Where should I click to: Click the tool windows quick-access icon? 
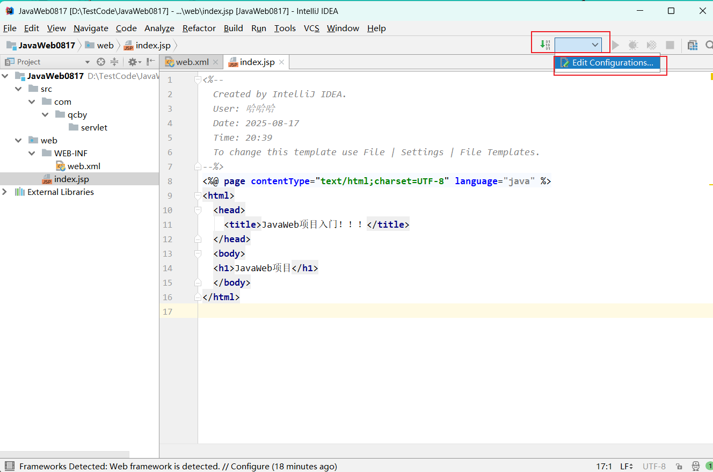coord(9,466)
